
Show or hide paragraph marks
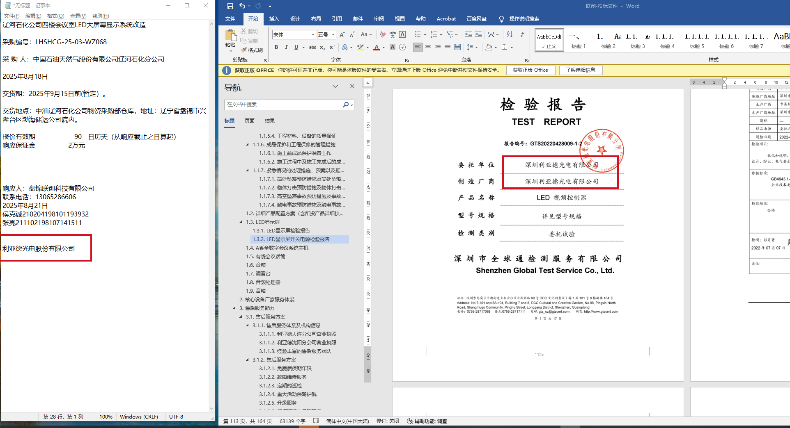coord(522,35)
